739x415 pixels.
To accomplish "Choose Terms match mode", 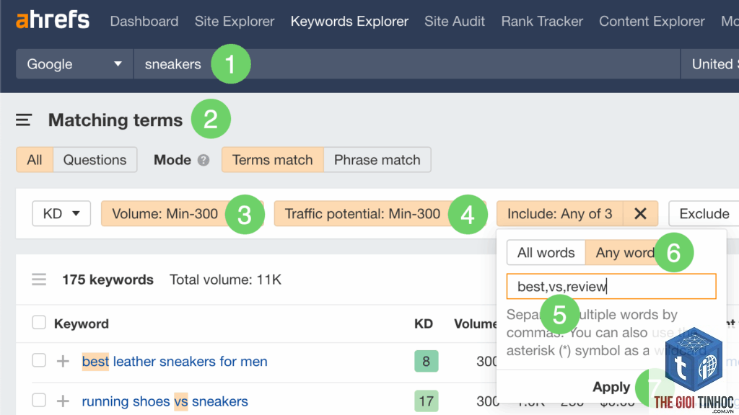I will click(x=272, y=160).
